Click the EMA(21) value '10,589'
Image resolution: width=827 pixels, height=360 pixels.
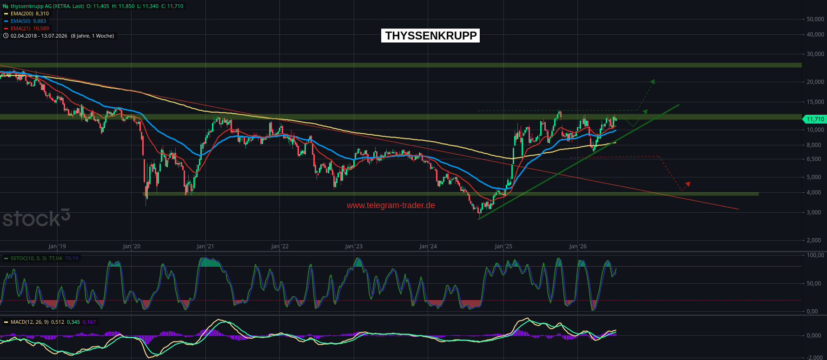pyautogui.click(x=41, y=28)
